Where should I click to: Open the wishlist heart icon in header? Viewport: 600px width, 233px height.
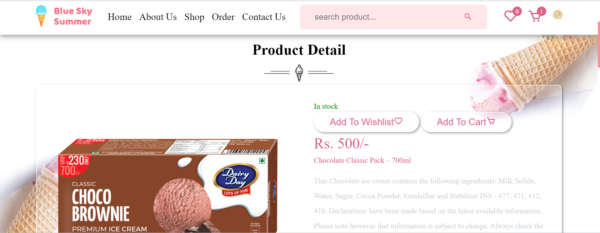point(510,16)
